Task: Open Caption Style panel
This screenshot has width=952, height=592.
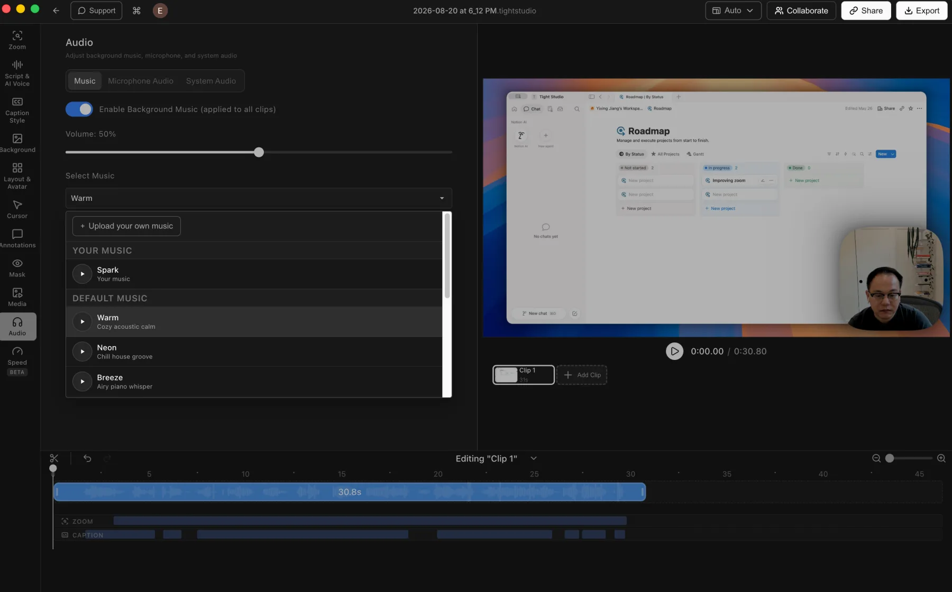Action: 17,110
